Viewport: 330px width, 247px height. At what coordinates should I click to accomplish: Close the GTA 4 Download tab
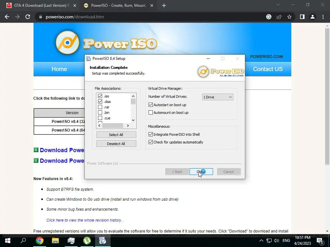[x=75, y=5]
